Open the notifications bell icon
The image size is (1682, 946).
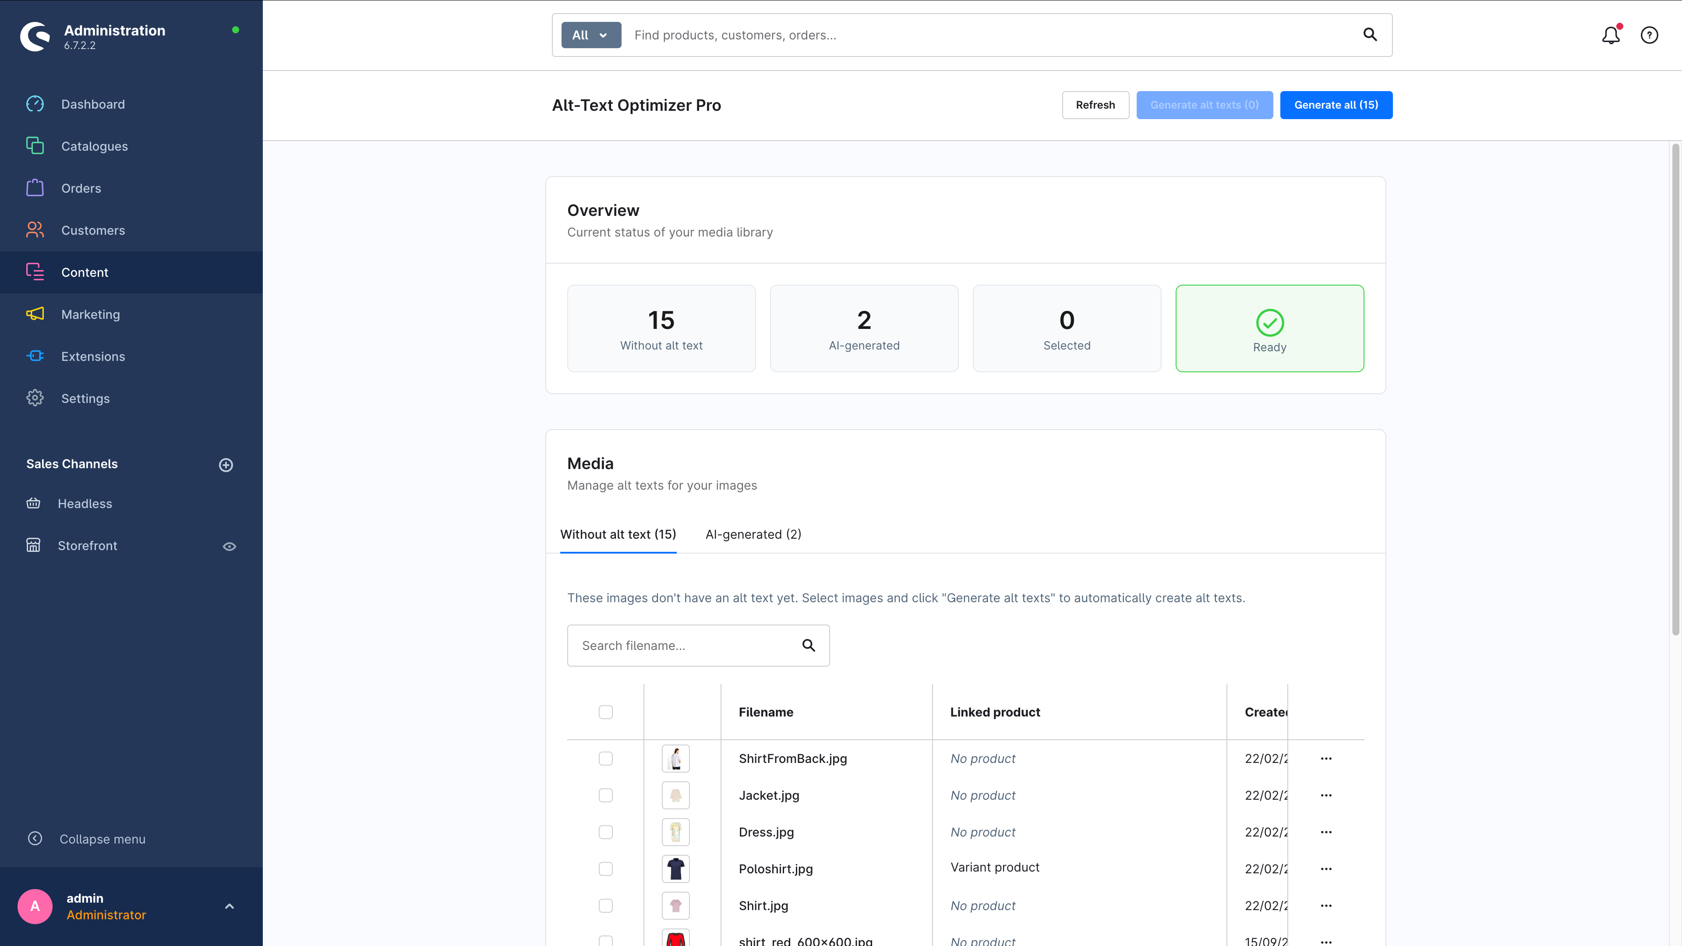click(x=1610, y=35)
